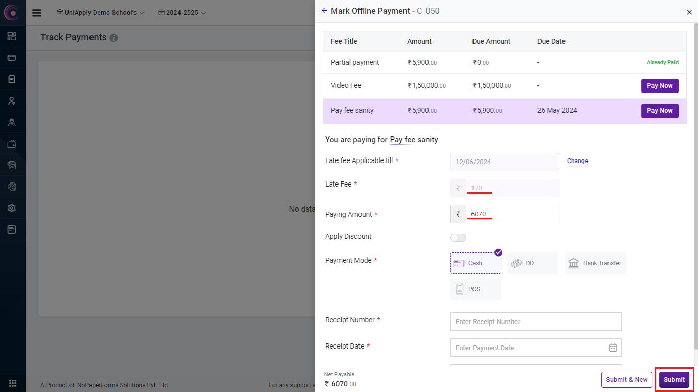Screen dimensions: 698x392
Task: Toggle the Apply Discount switch
Action: coord(458,238)
